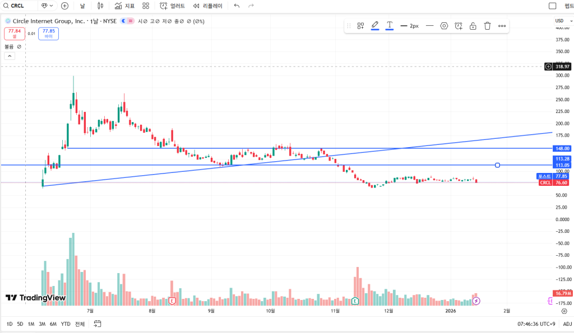Click the add symbol plus icon
The image size is (574, 333).
tap(64, 6)
